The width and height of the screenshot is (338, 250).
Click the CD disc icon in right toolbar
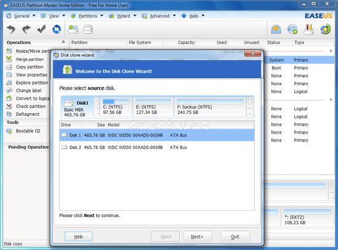click(x=293, y=29)
